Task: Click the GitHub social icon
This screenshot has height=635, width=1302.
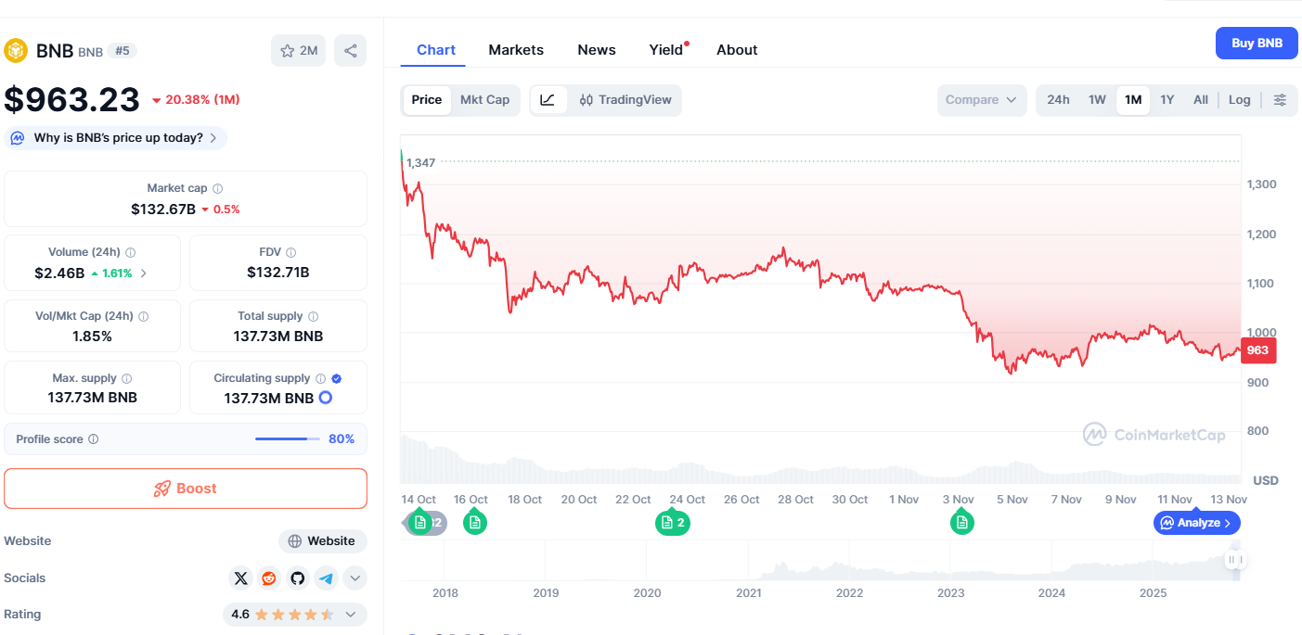Action: (297, 578)
